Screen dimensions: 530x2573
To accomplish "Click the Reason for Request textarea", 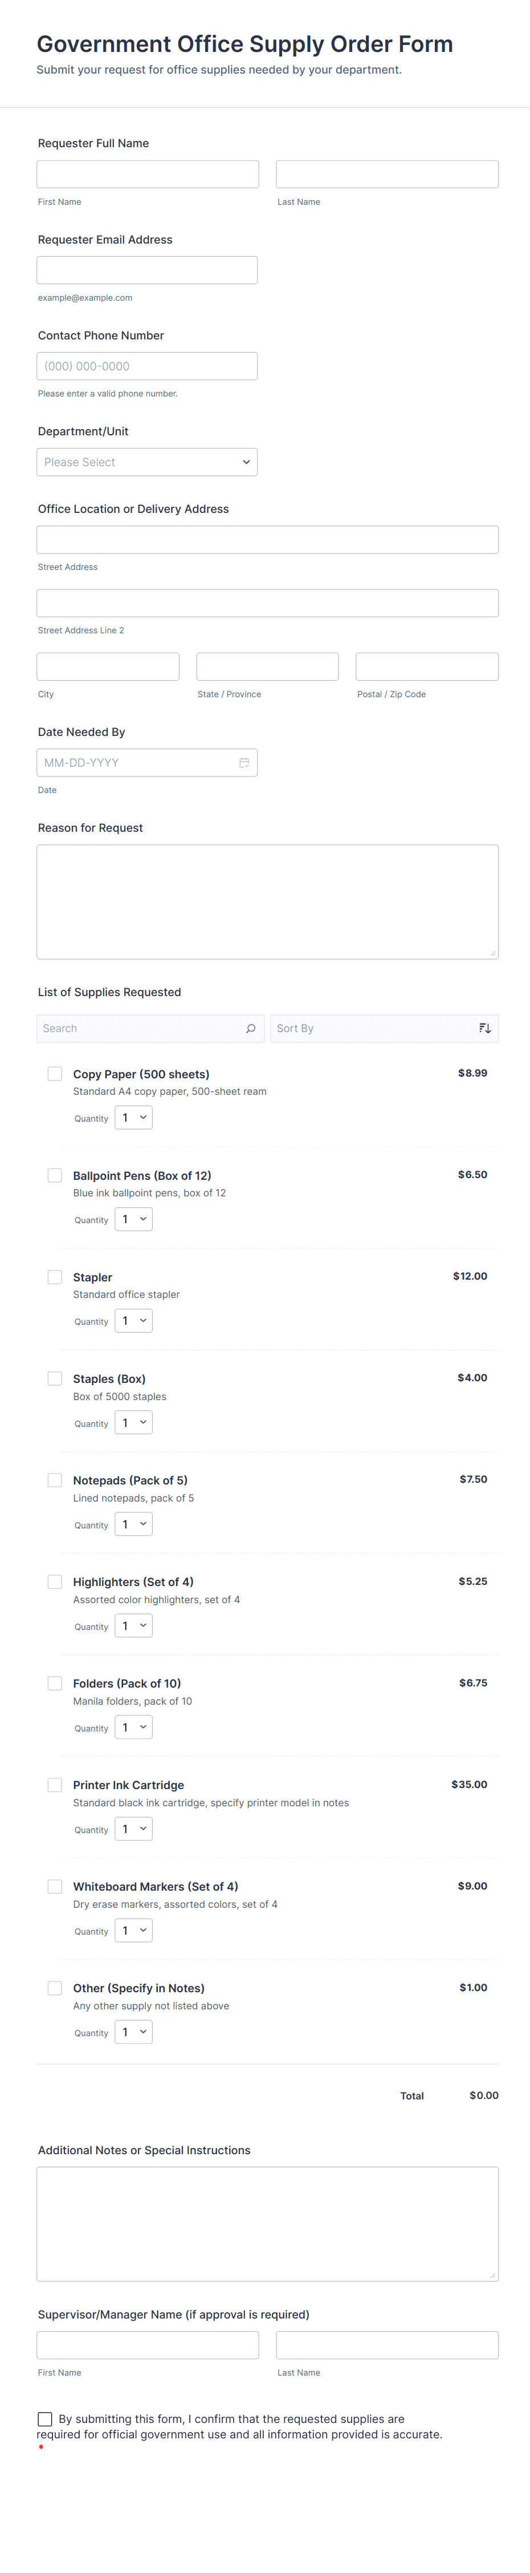I will coord(267,901).
